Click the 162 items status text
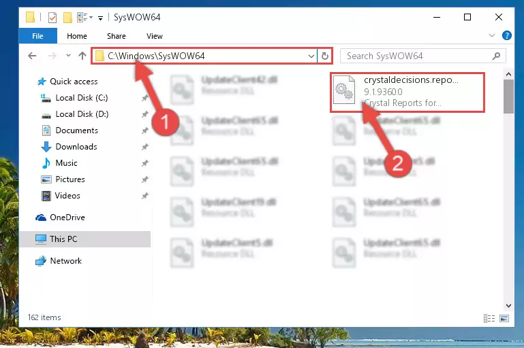The image size is (524, 348). [44, 317]
